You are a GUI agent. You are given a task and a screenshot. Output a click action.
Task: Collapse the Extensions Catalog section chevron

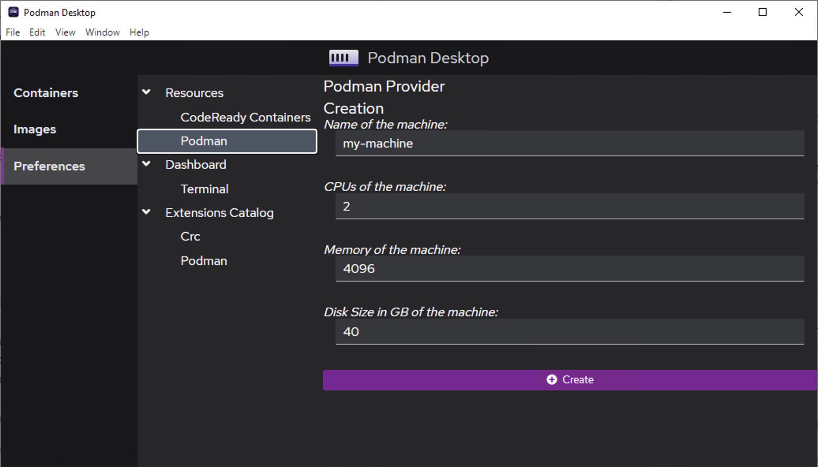[x=146, y=212]
